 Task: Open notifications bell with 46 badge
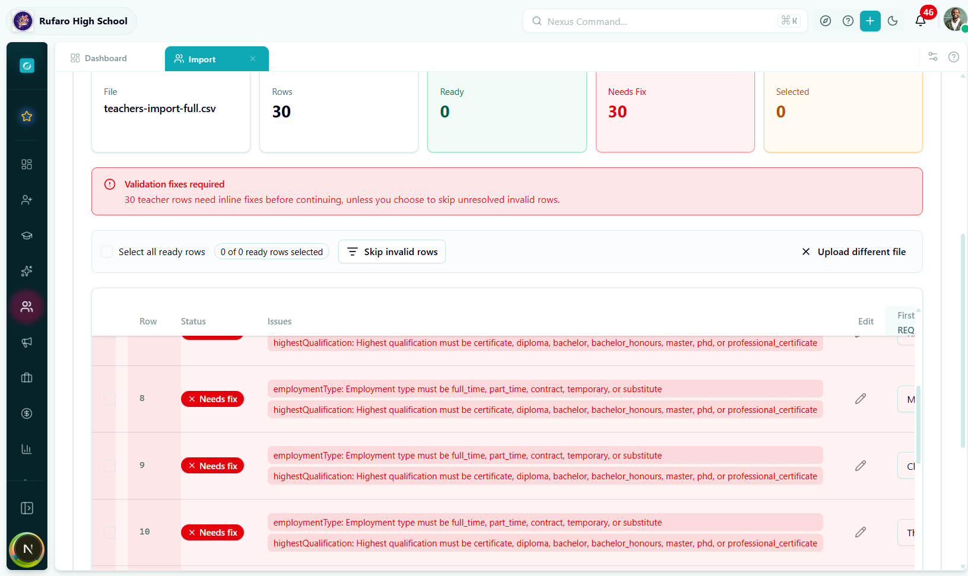921,21
